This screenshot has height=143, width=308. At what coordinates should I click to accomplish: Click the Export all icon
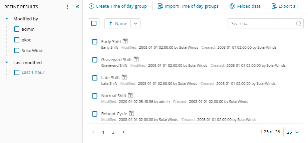pyautogui.click(x=274, y=6)
